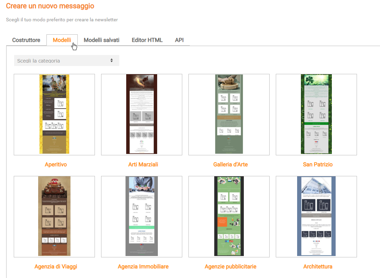Viewport: 380px width, 278px height.
Task: Click the Agenzia Immobiliare label link
Action: coord(143,267)
